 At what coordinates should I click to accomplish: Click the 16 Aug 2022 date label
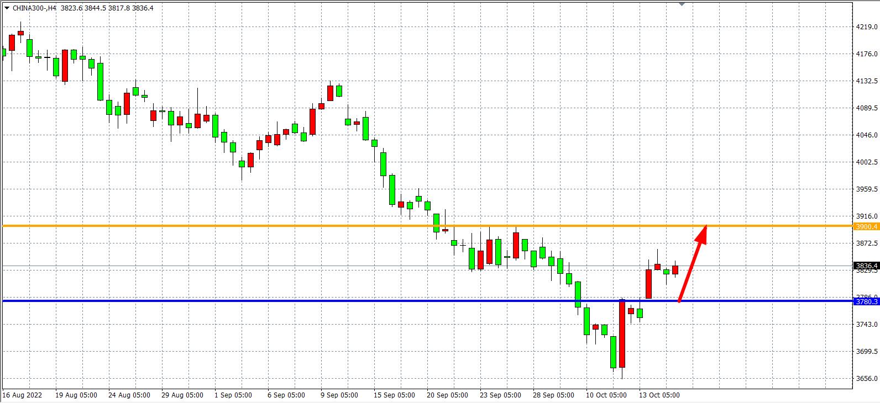(22, 395)
